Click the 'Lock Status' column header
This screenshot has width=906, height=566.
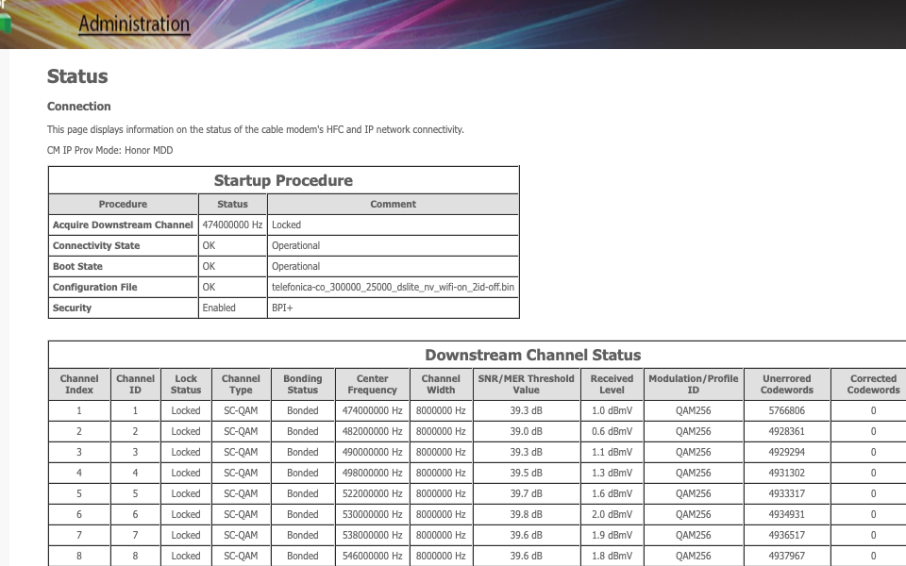tap(186, 384)
